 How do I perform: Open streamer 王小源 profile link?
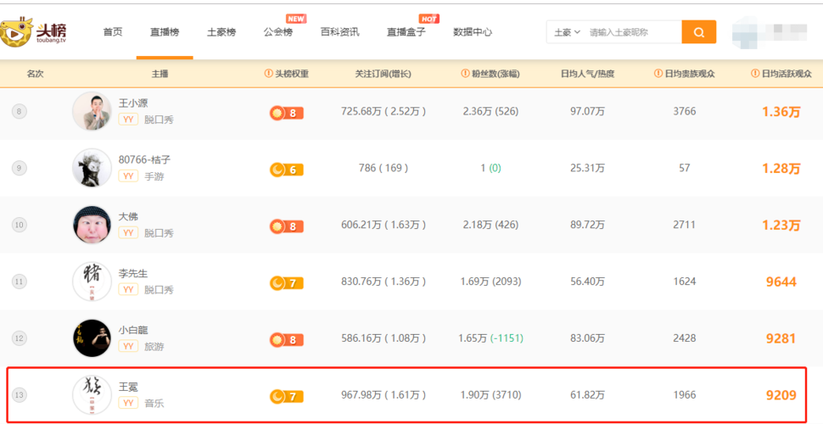click(133, 103)
